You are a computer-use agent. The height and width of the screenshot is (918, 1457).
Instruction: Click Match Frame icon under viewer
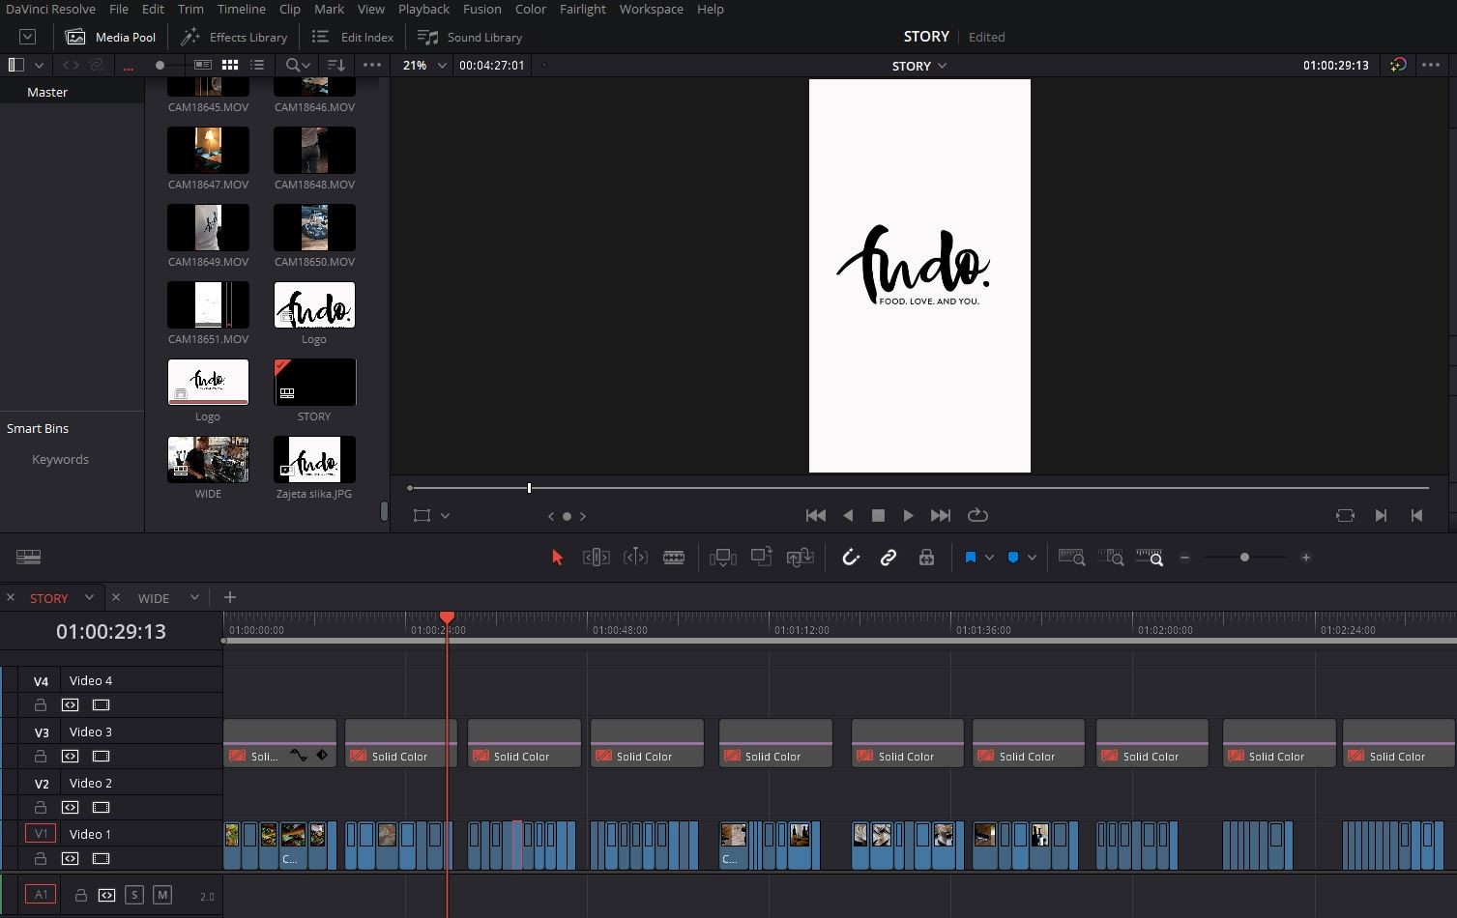(1345, 515)
